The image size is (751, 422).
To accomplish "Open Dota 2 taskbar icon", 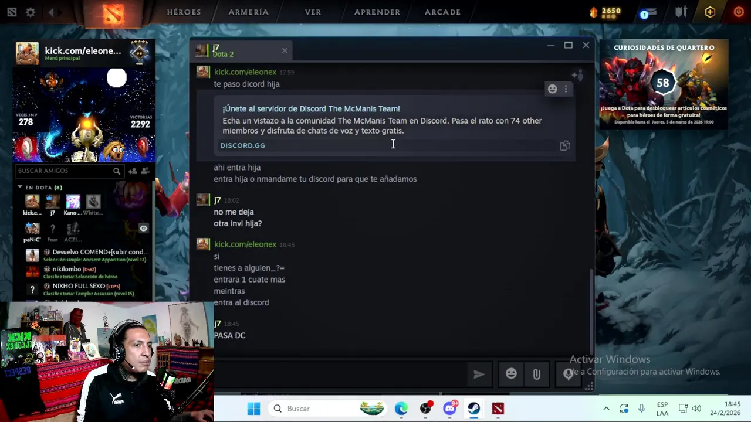I will pyautogui.click(x=498, y=409).
